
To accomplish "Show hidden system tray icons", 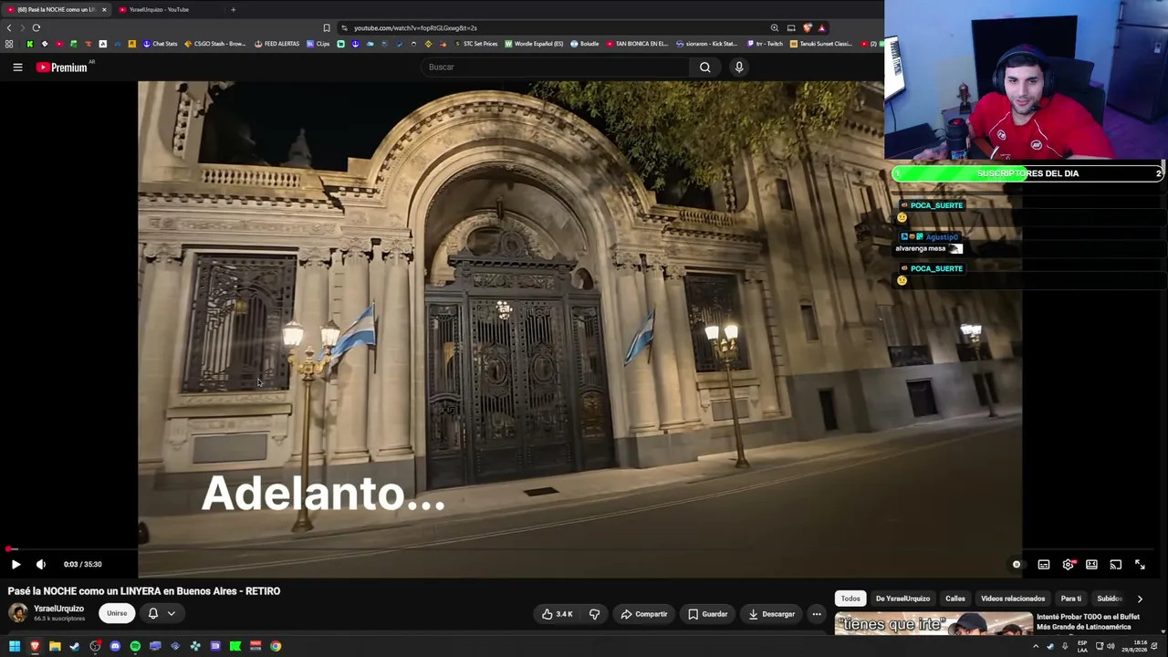I will (1036, 646).
